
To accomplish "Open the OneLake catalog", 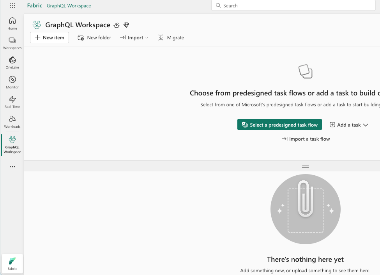I will point(12,63).
